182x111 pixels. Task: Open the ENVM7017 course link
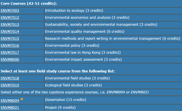pyautogui.click(x=10, y=53)
